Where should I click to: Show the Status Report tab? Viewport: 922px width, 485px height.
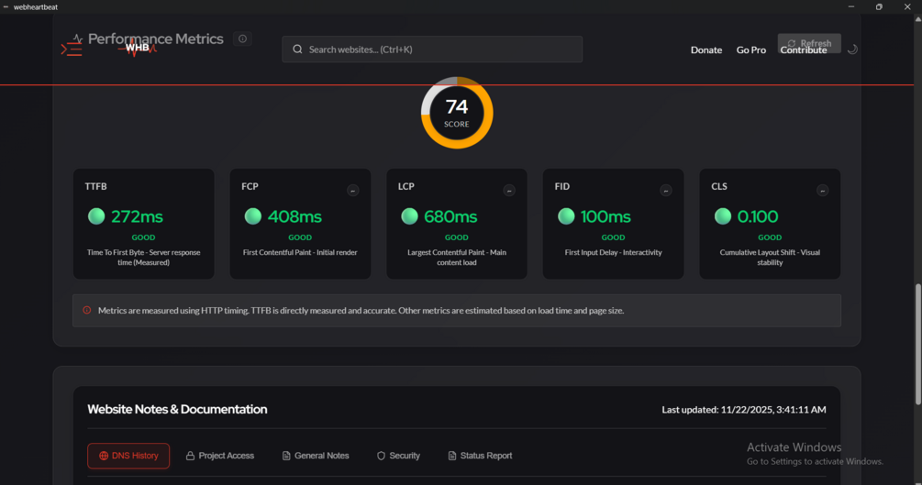point(480,456)
